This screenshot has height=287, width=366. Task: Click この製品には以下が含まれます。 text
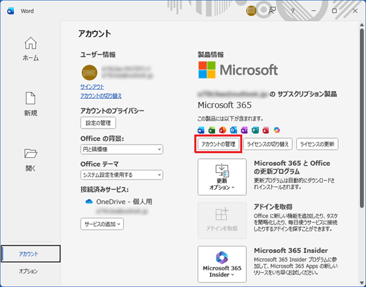tap(230, 119)
